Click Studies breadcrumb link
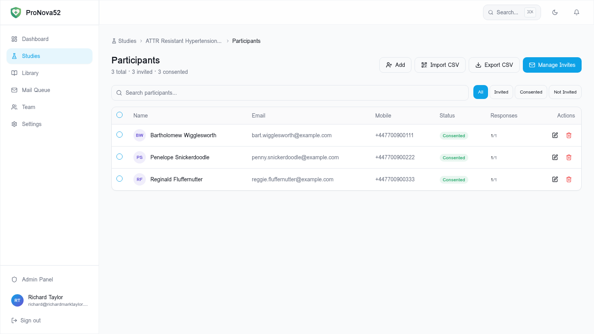This screenshot has width=594, height=334. [124, 41]
